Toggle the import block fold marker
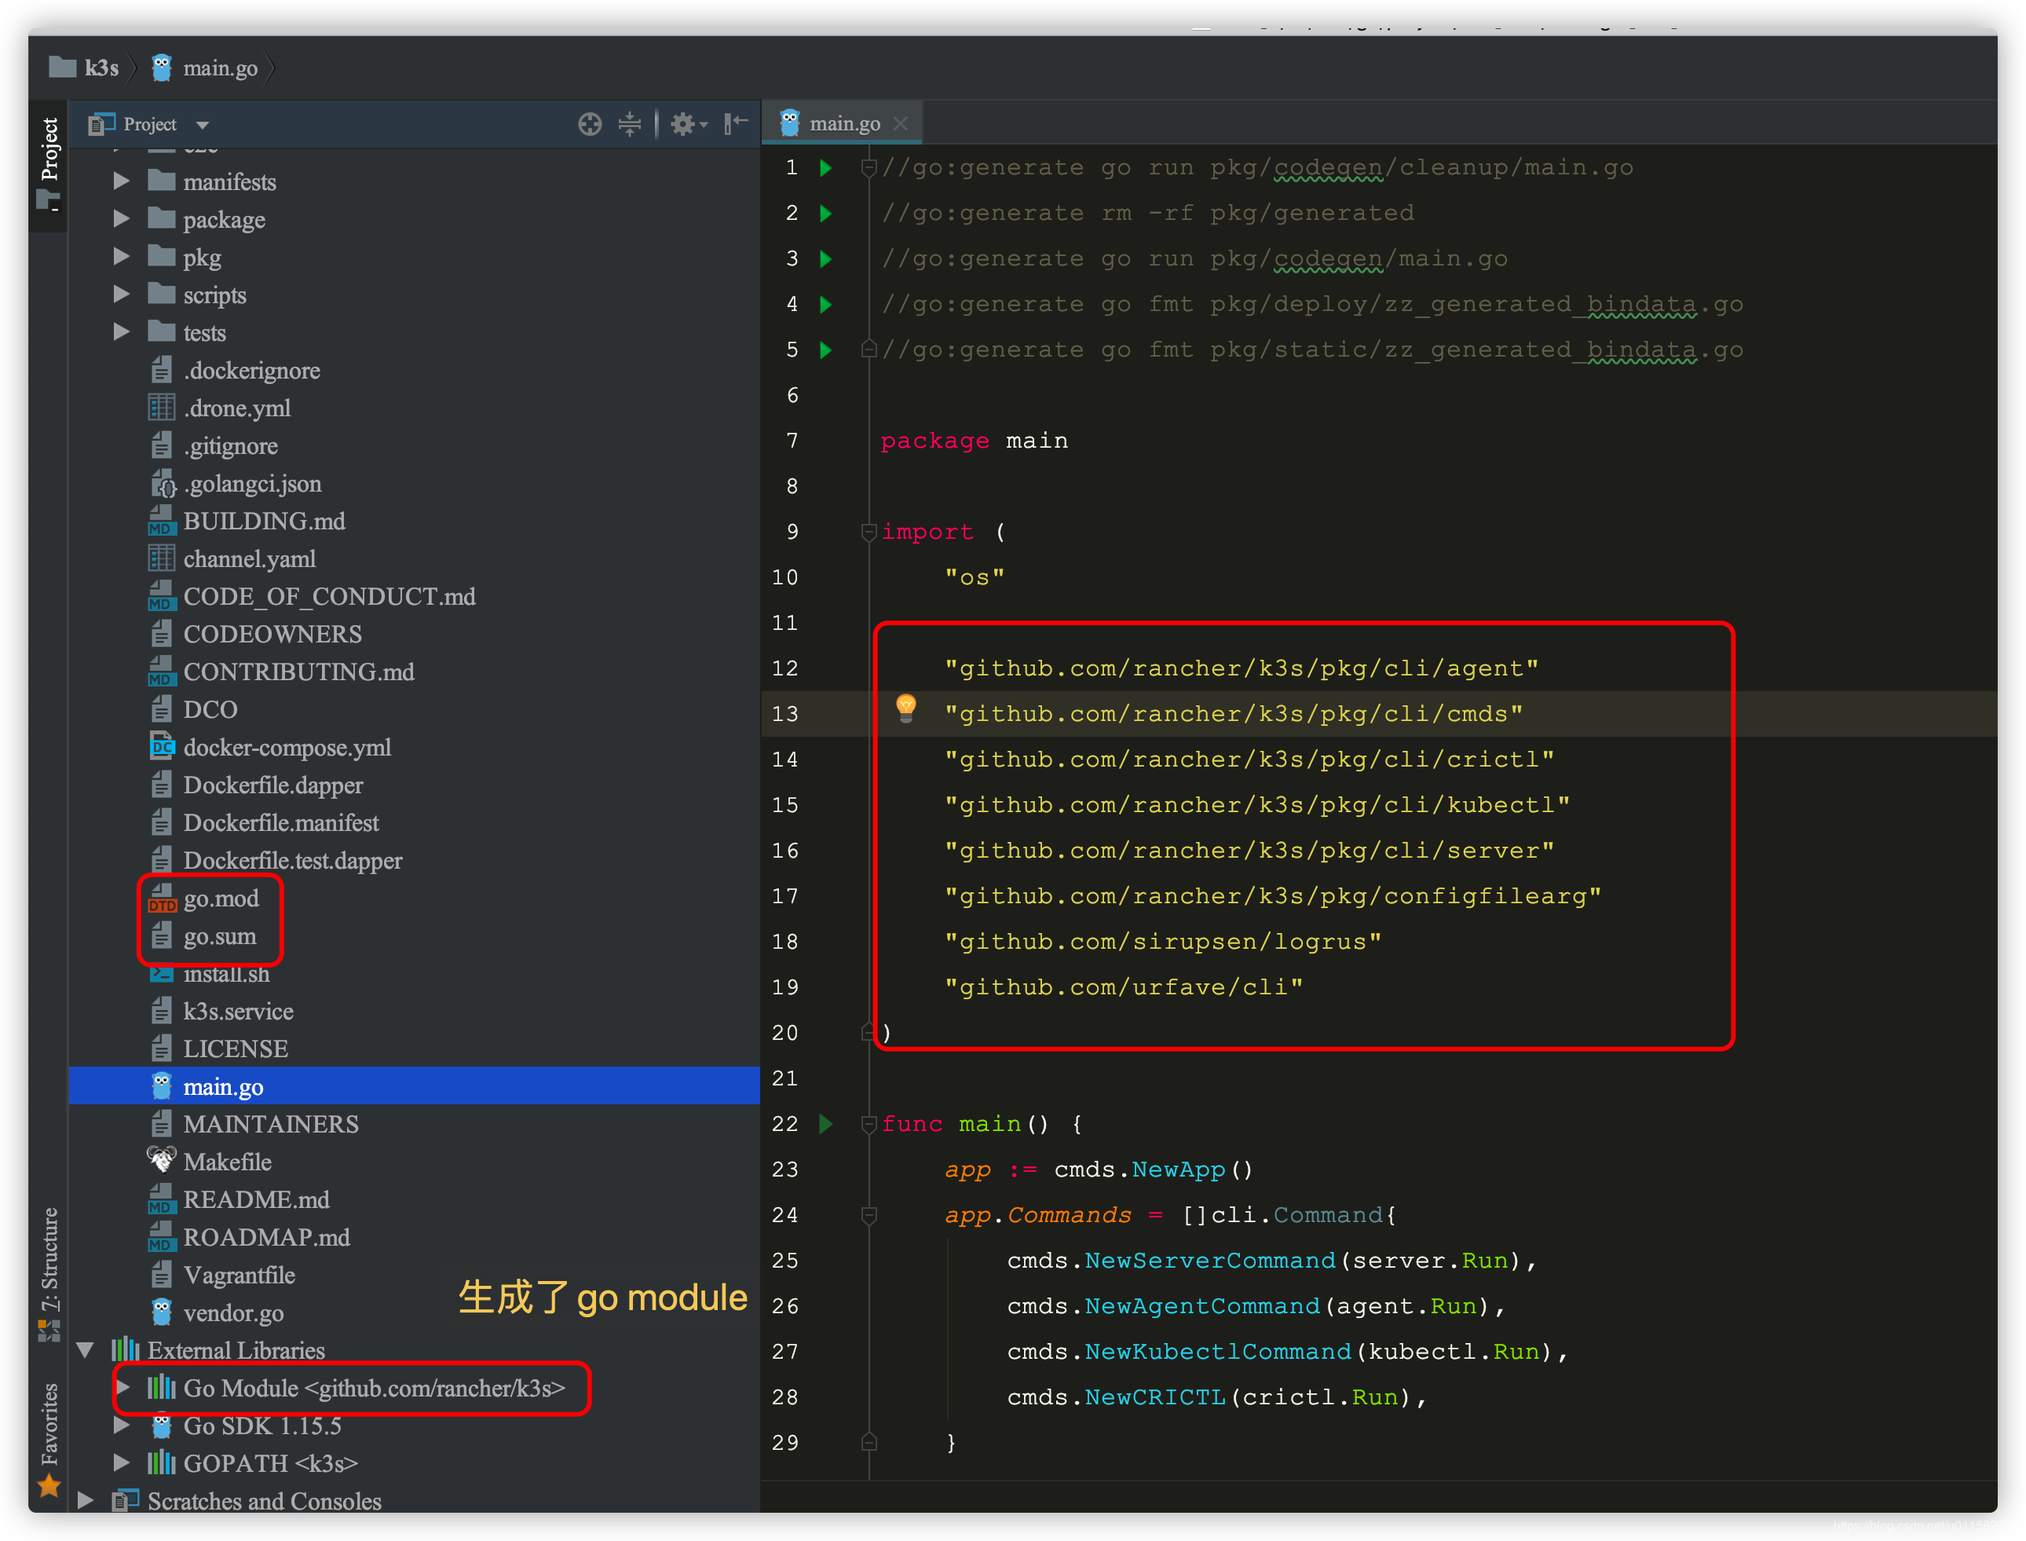The height and width of the screenshot is (1541, 2026). tap(869, 532)
